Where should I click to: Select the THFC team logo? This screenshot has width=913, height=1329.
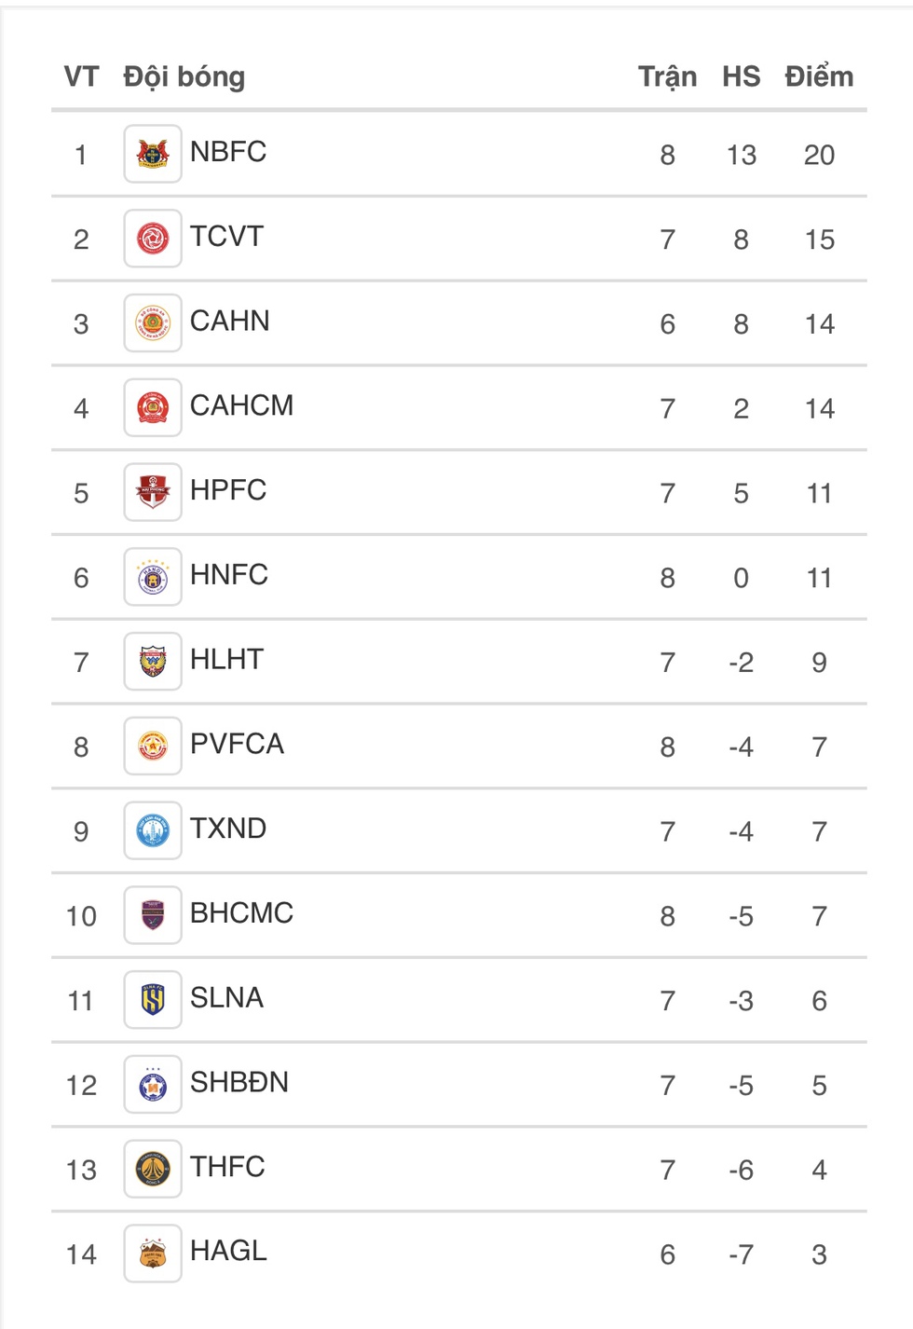(153, 1169)
